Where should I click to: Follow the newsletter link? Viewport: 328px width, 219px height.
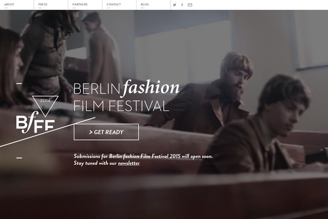tap(128, 163)
